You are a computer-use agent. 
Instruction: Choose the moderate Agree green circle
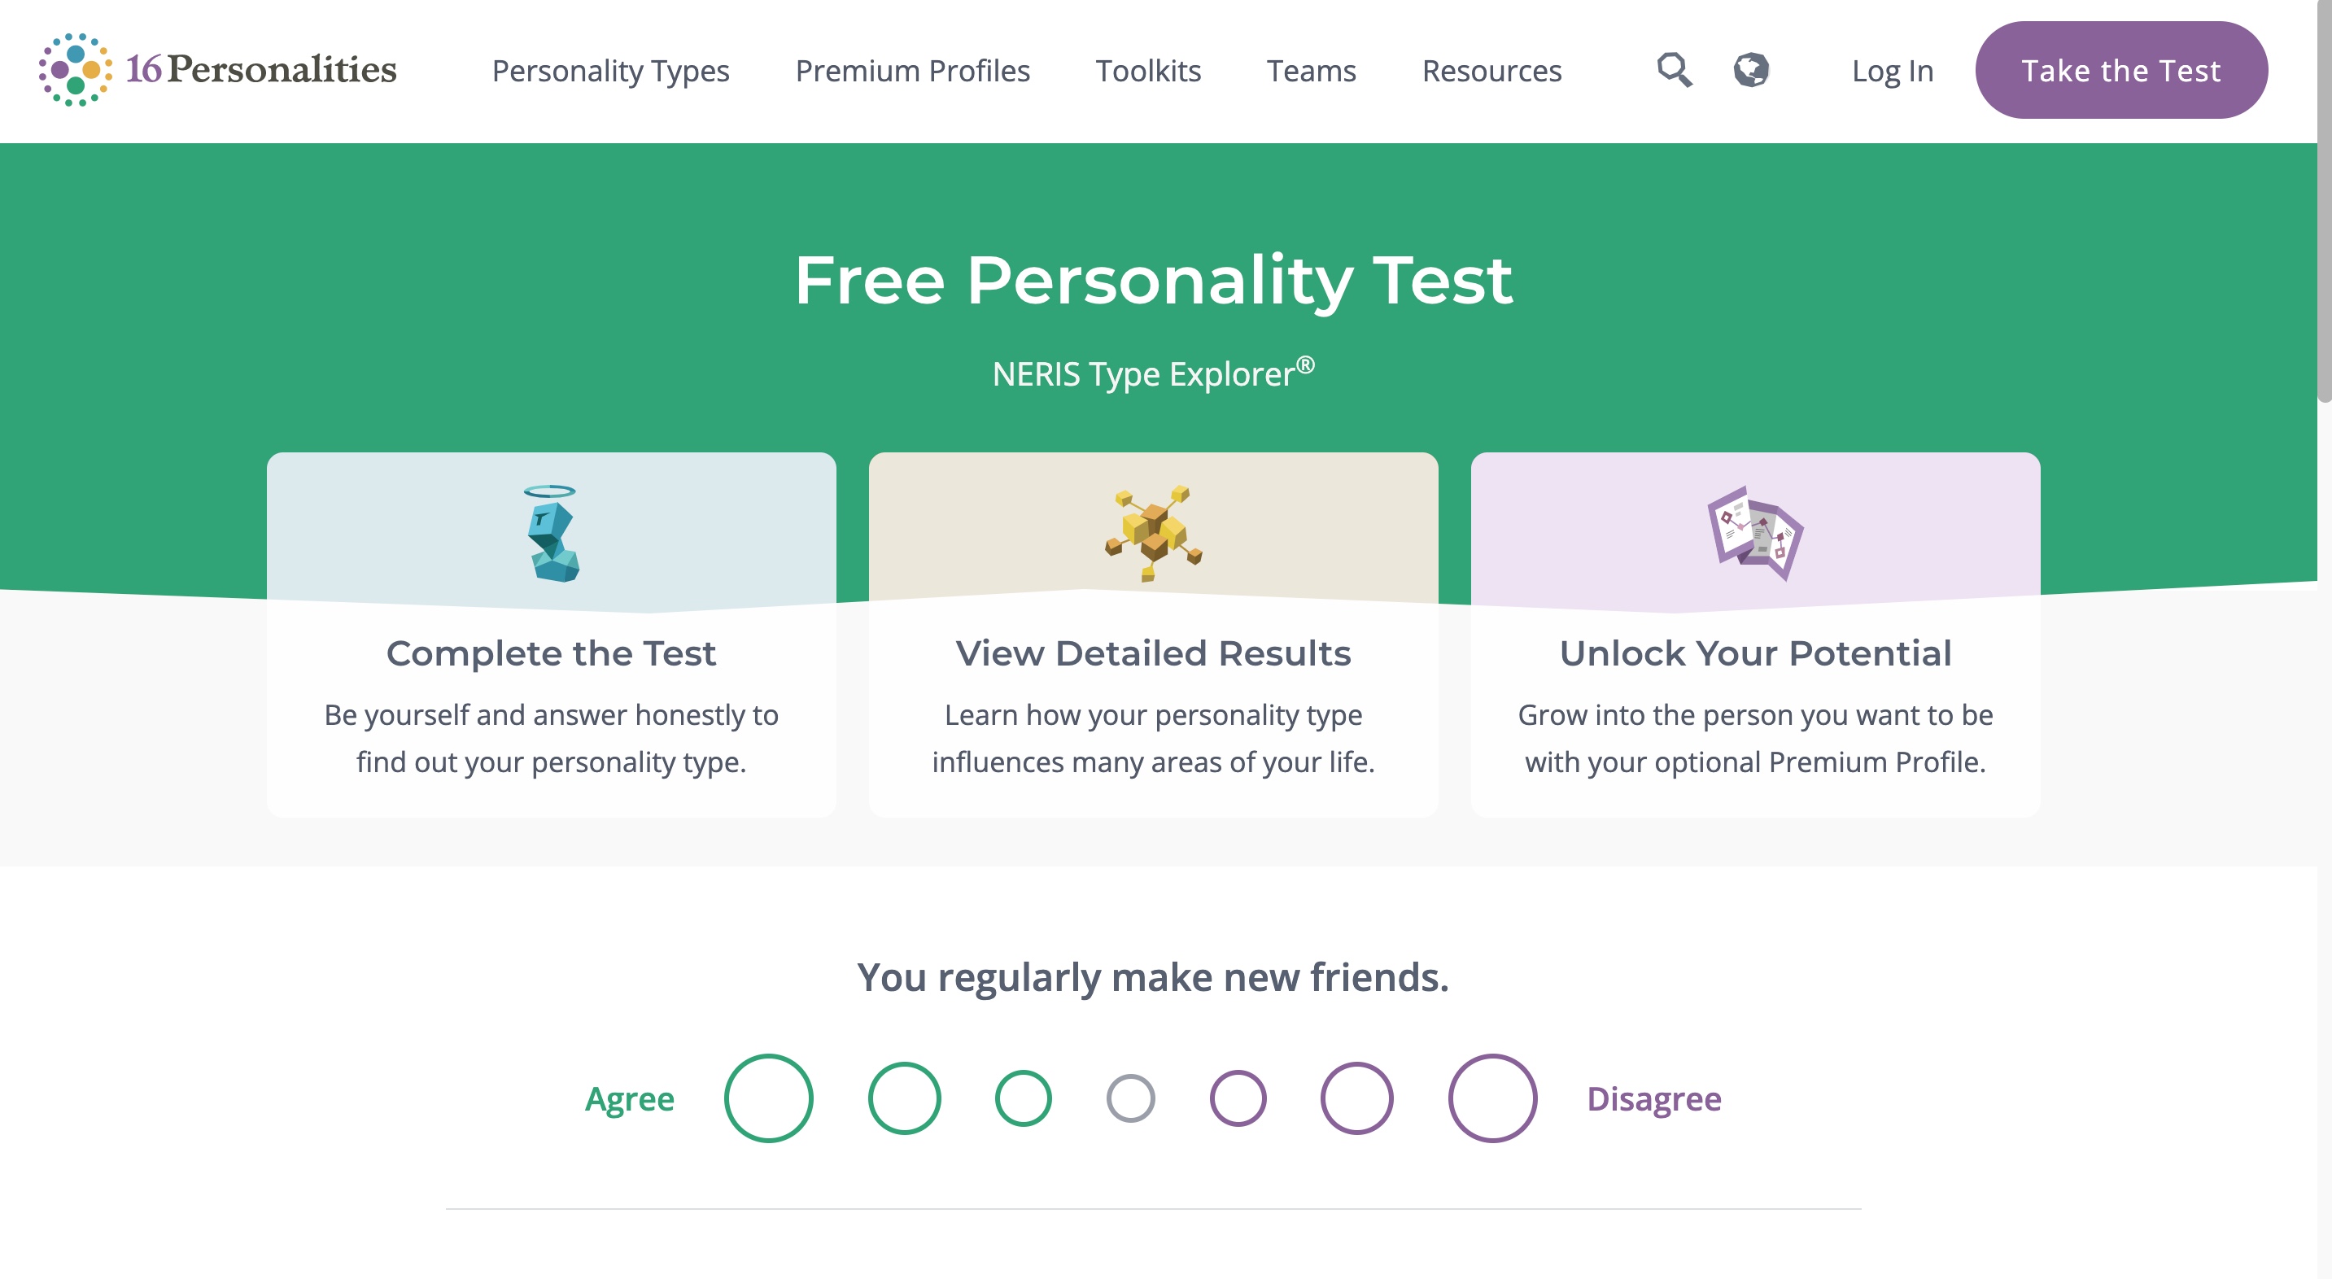point(904,1098)
